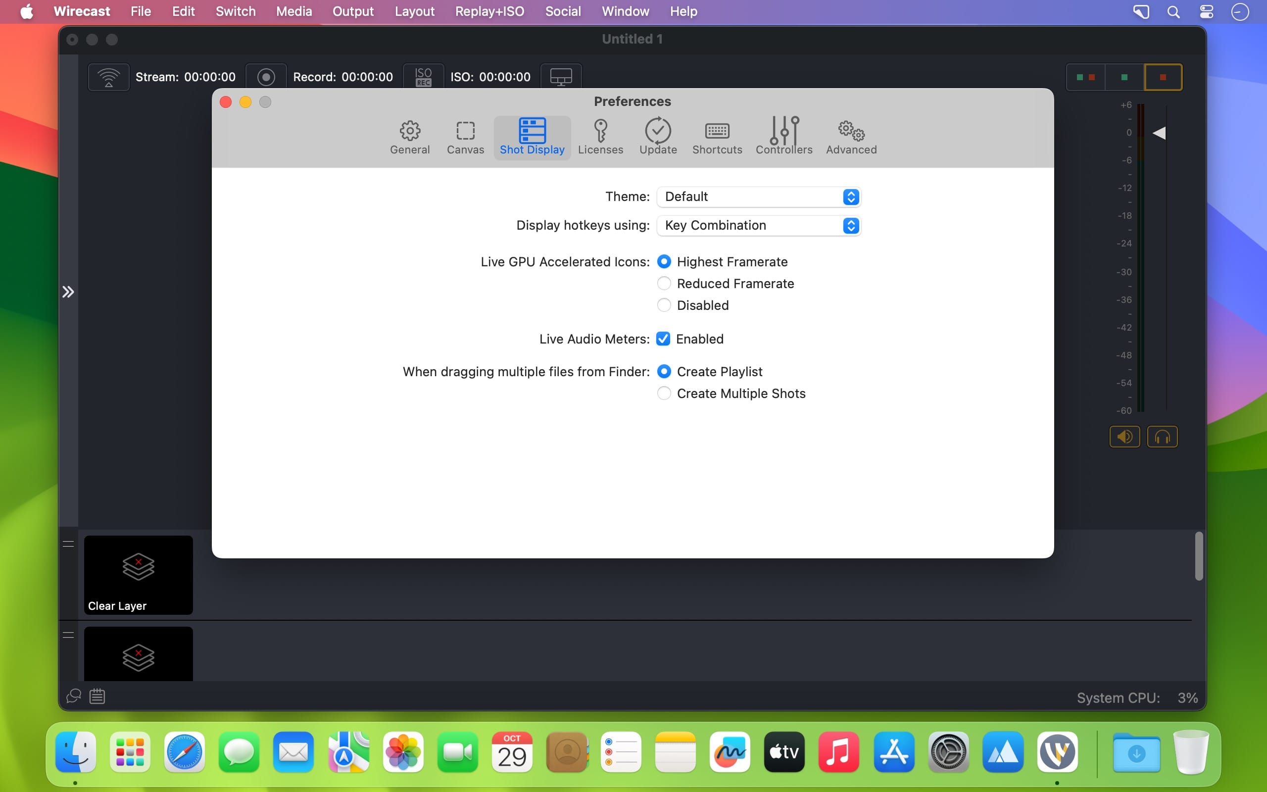This screenshot has width=1267, height=792.
Task: Click the headphones monitor icon
Action: (1162, 436)
